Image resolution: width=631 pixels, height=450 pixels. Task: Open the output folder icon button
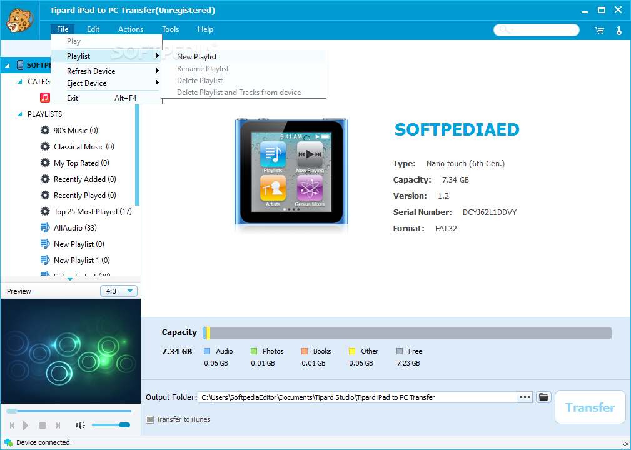pyautogui.click(x=543, y=397)
